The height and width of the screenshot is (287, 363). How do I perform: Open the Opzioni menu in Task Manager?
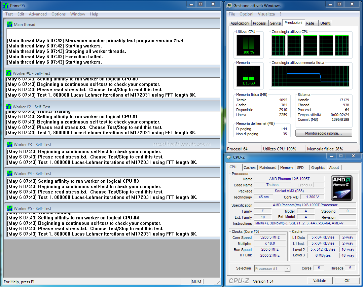coord(246,14)
